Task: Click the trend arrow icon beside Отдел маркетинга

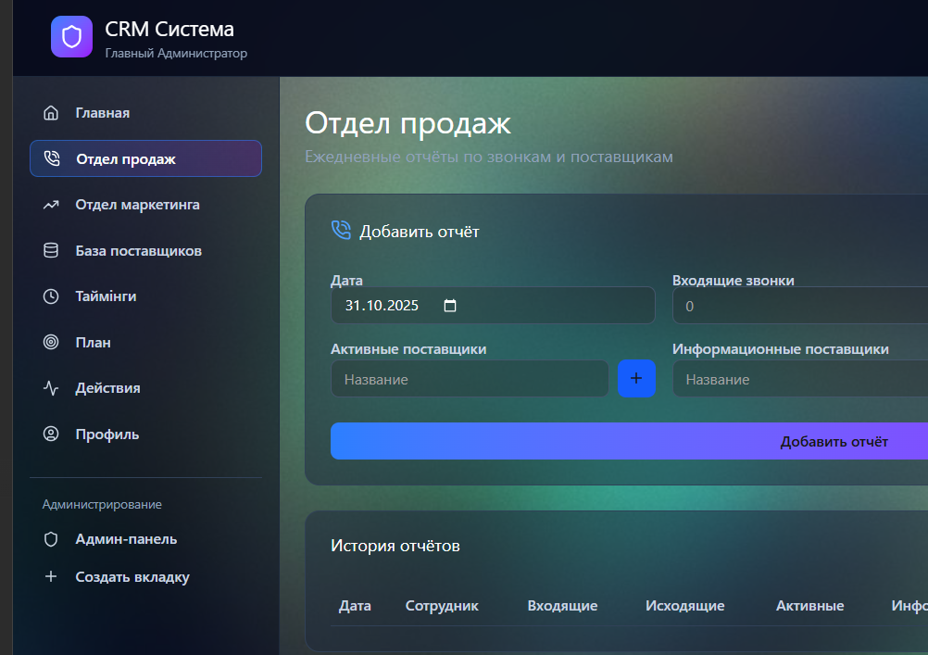Action: [x=51, y=205]
